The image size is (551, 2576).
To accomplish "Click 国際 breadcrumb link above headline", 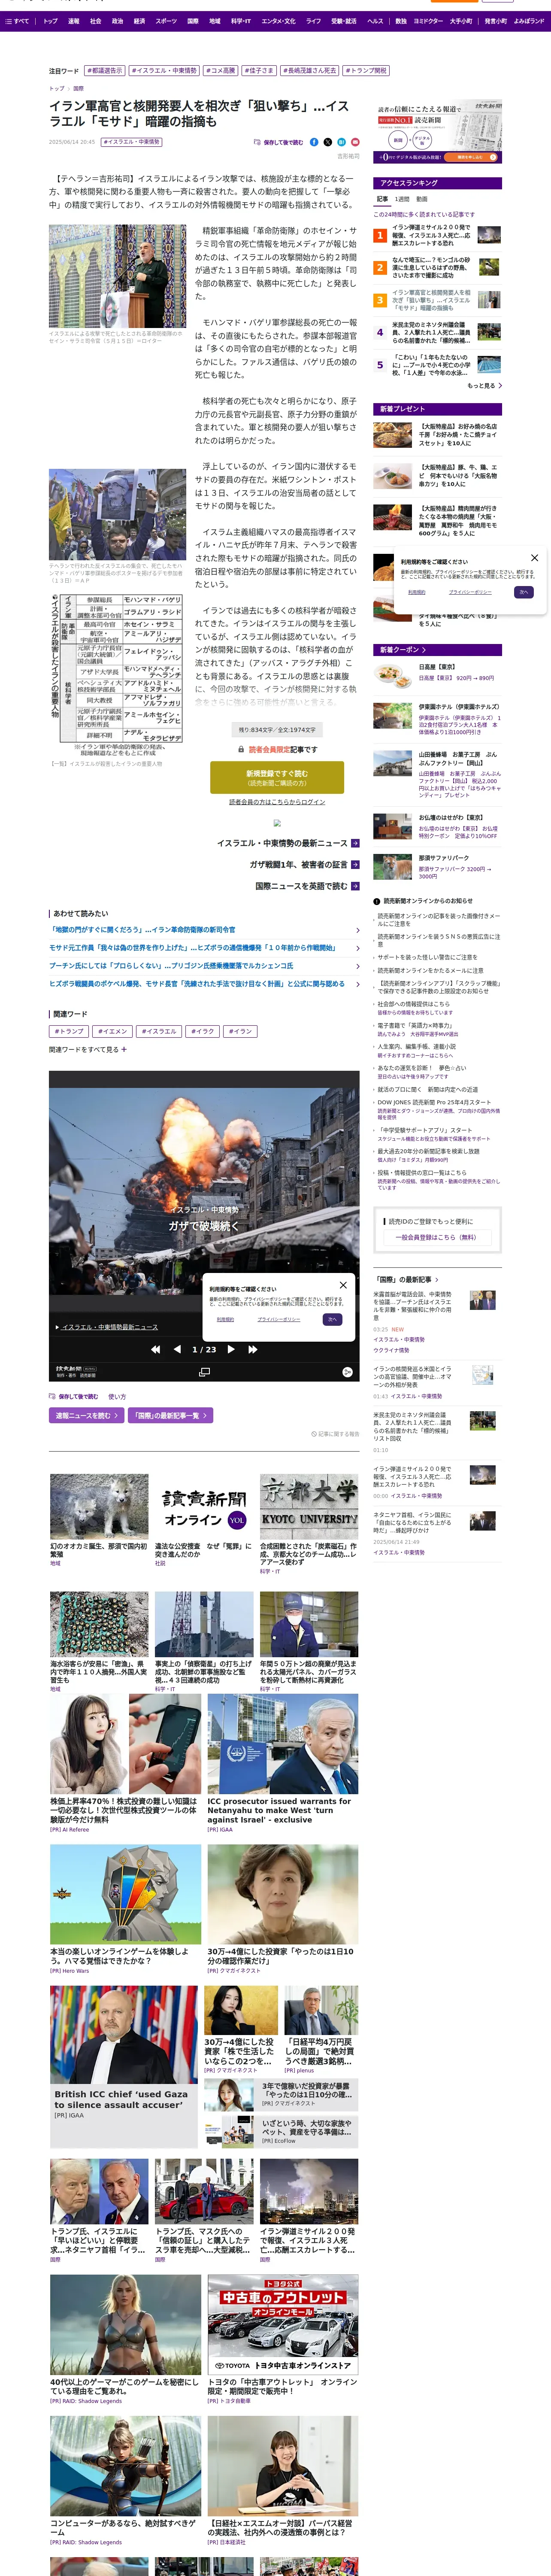I will [x=78, y=89].
